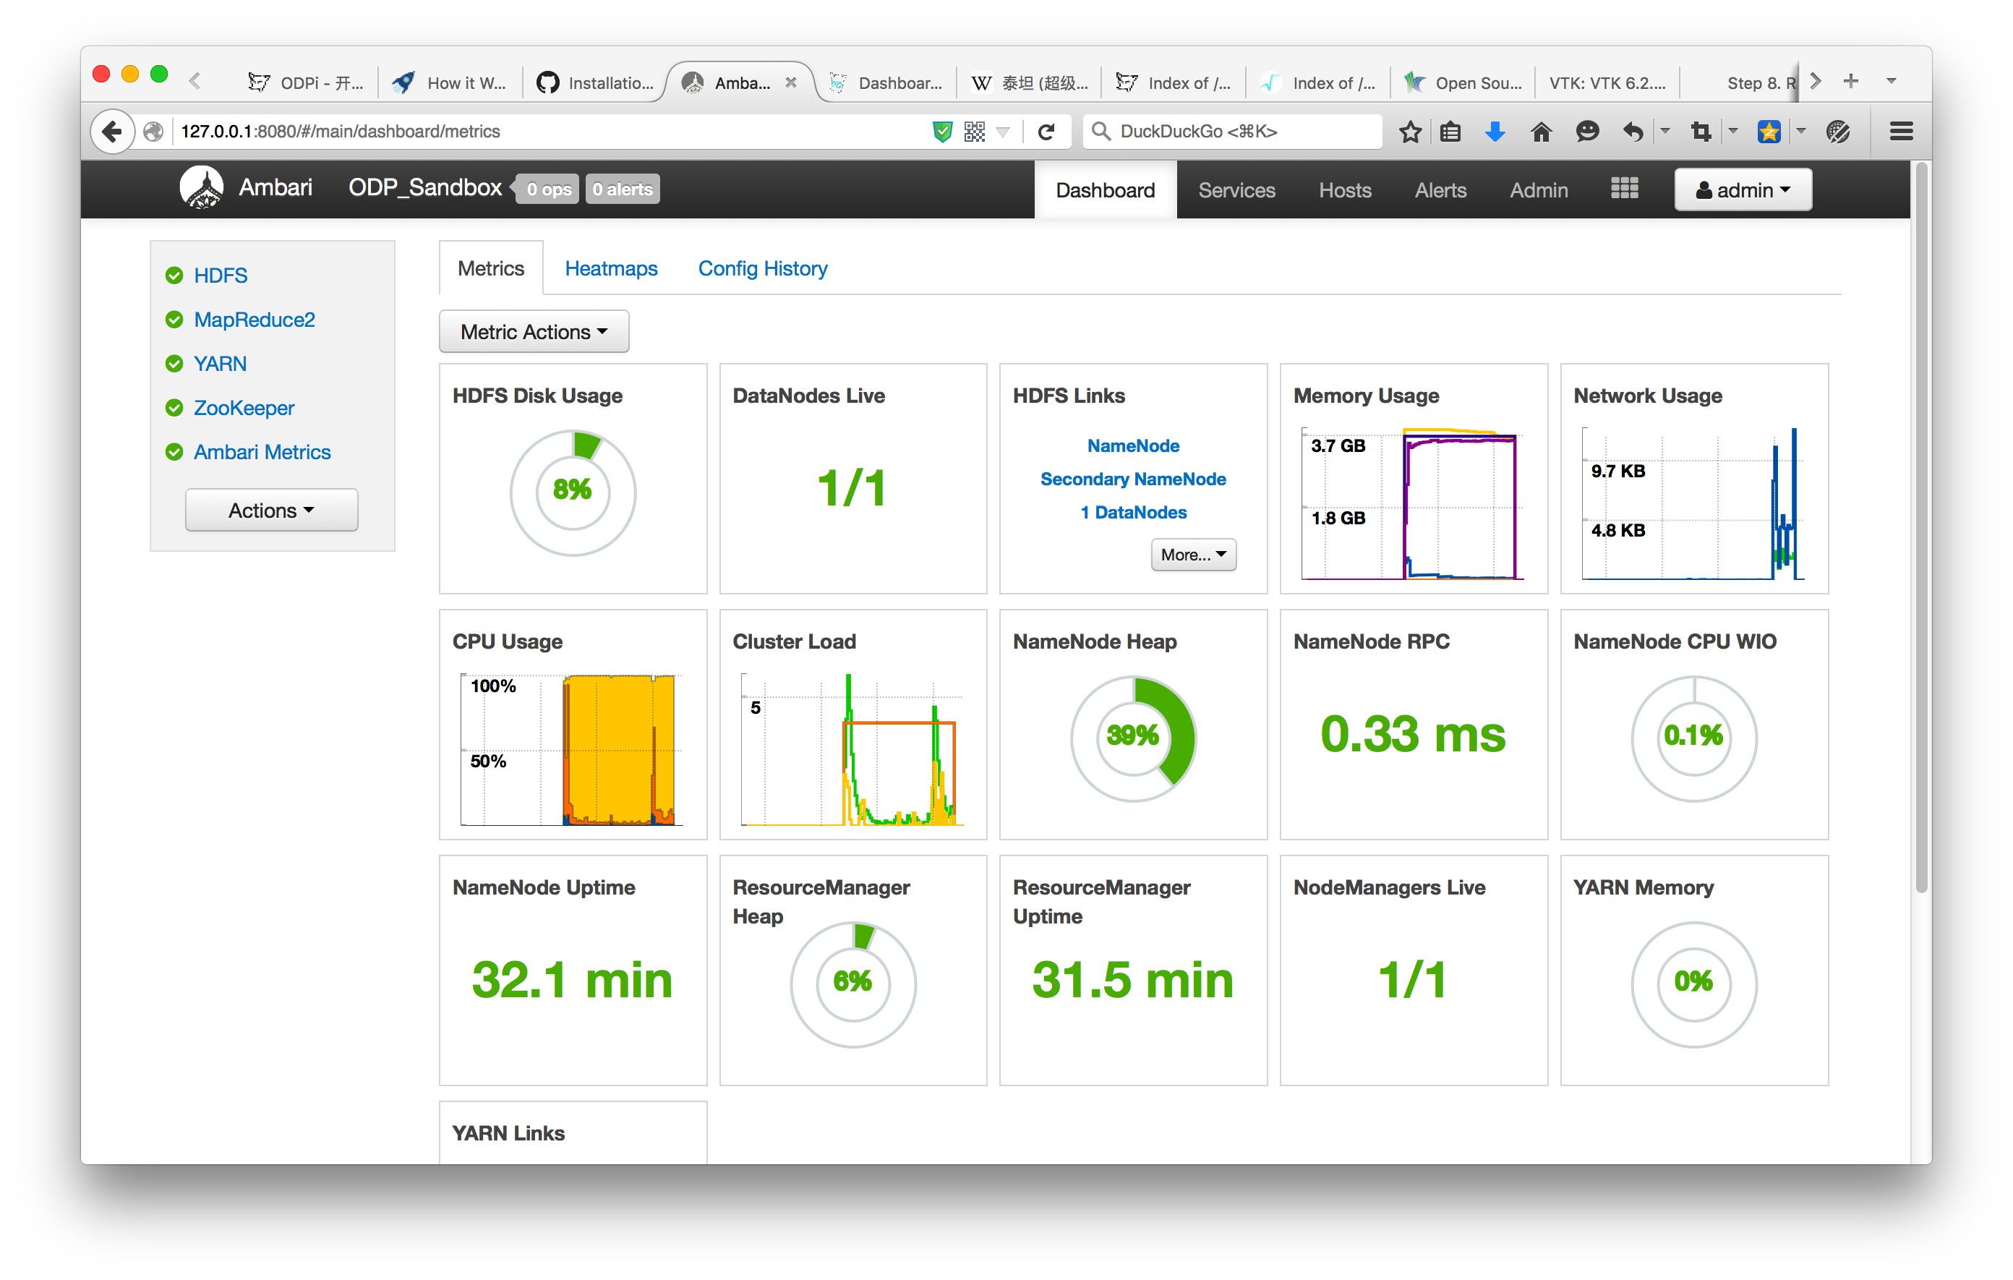Open the ZooKeeper service link
Viewport: 2013px width, 1280px height.
243,408
